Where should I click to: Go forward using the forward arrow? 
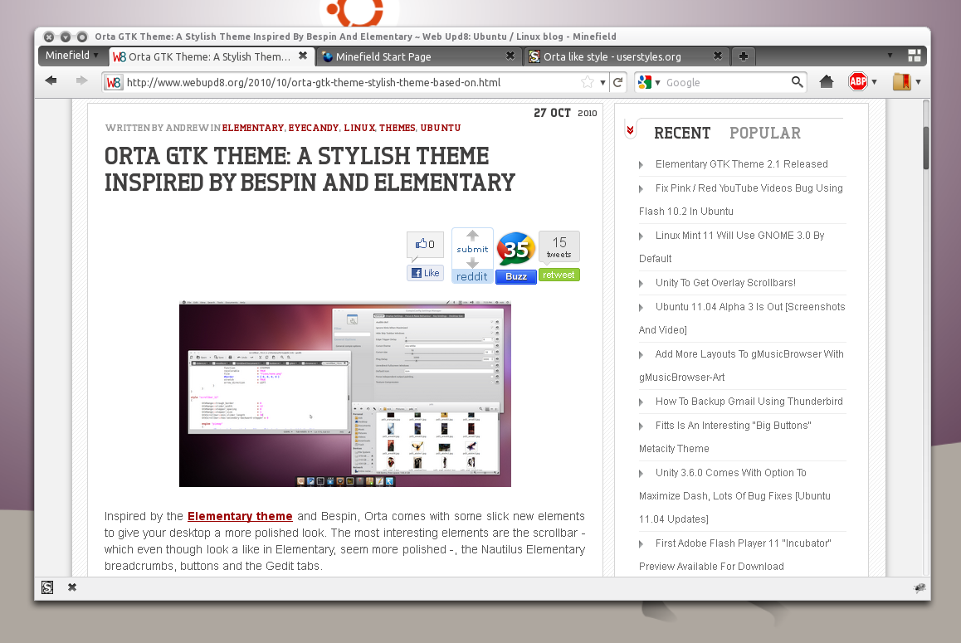pyautogui.click(x=81, y=81)
